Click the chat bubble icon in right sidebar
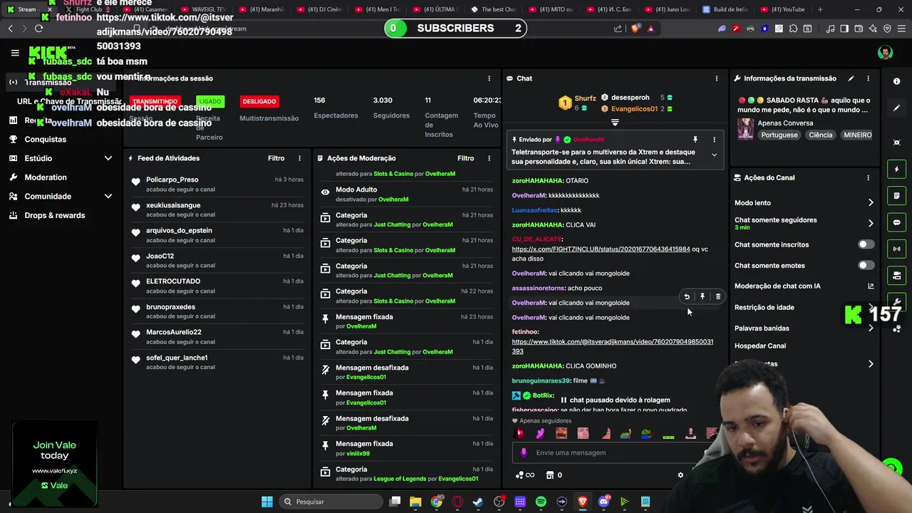Image resolution: width=912 pixels, height=513 pixels. pos(897,222)
